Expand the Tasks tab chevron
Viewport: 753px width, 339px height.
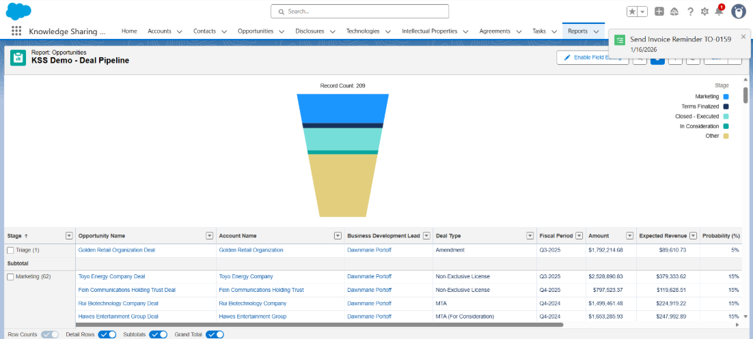[554, 31]
